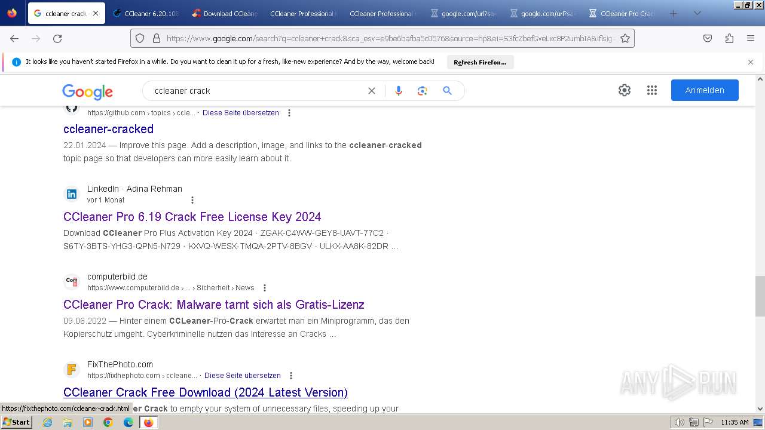The width and height of the screenshot is (765, 430).
Task: Translate the GitHub result page
Action: tap(241, 113)
